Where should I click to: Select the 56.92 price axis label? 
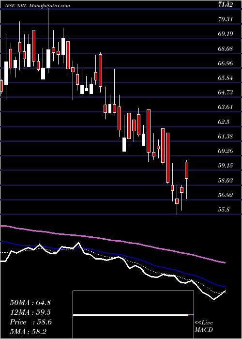click(226, 195)
